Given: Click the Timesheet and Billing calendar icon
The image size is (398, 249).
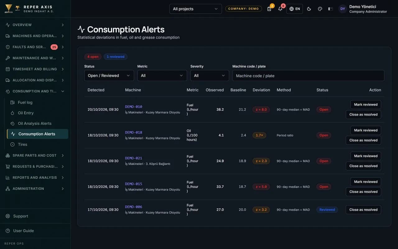Looking at the screenshot, I should click(x=8, y=69).
